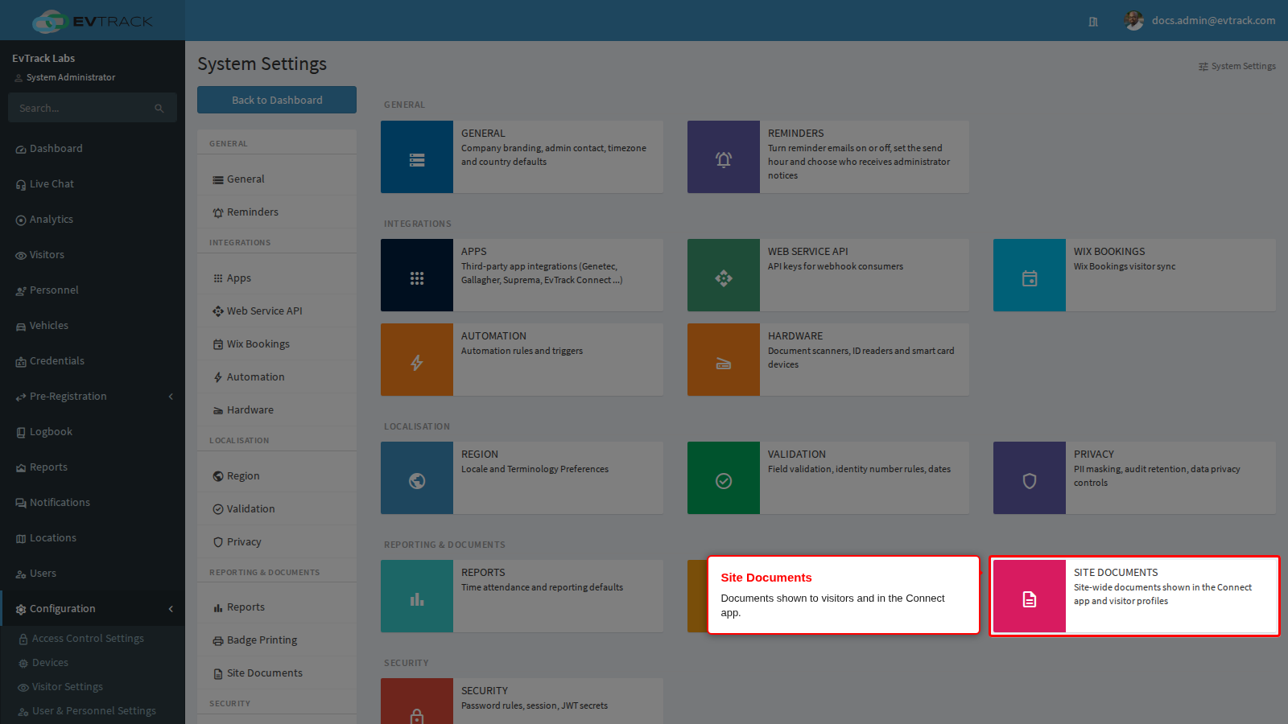This screenshot has width=1288, height=724.
Task: Click the EVTRACK logo
Action: [x=93, y=21]
